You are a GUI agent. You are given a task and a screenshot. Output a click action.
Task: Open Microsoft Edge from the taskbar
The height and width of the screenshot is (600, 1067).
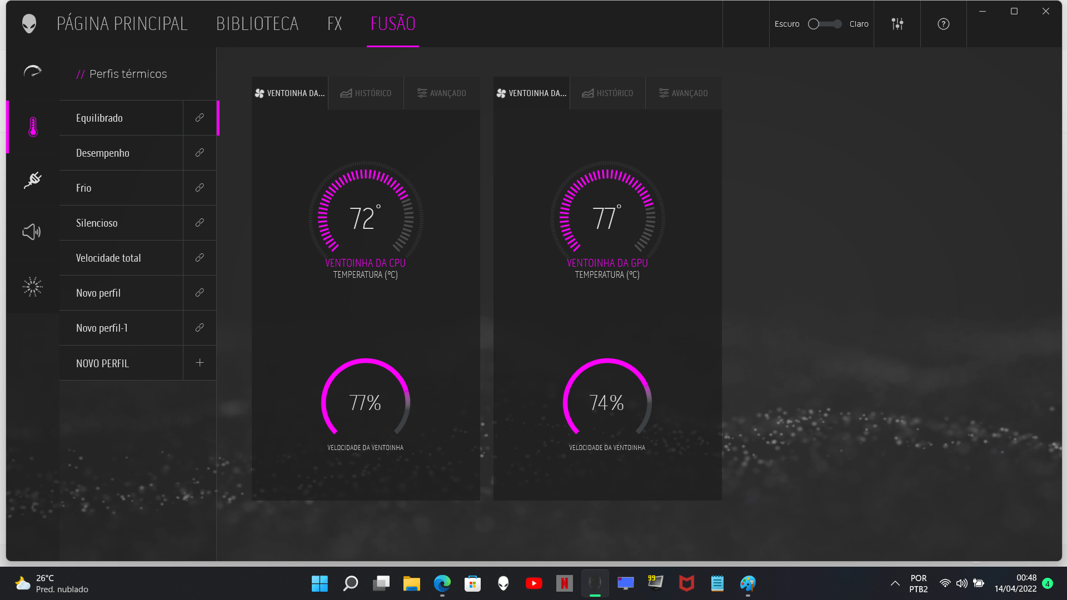tap(442, 583)
